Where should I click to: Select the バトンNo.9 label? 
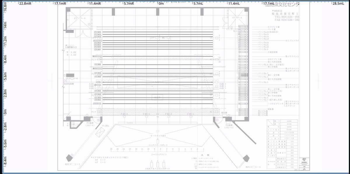click(x=263, y=49)
